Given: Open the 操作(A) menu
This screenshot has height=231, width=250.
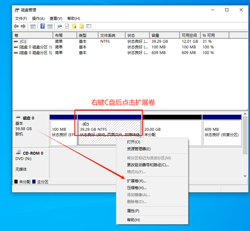Looking at the screenshot, I should coord(38,19).
